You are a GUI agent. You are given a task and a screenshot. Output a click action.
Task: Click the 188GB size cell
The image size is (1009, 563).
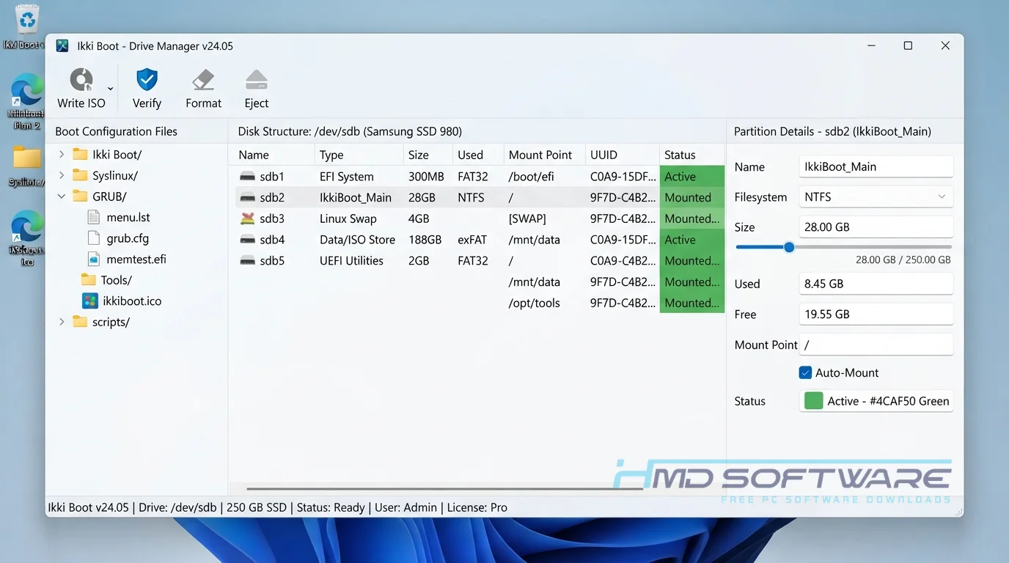coord(425,240)
